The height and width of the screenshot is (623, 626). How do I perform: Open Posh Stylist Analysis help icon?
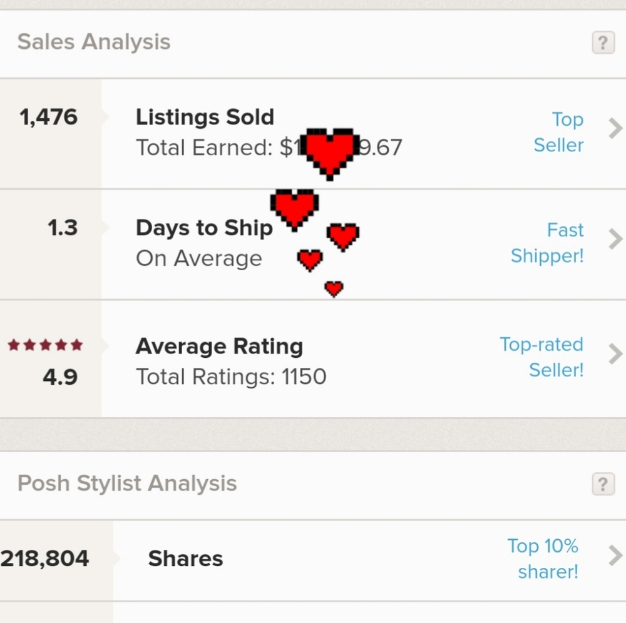tap(603, 484)
